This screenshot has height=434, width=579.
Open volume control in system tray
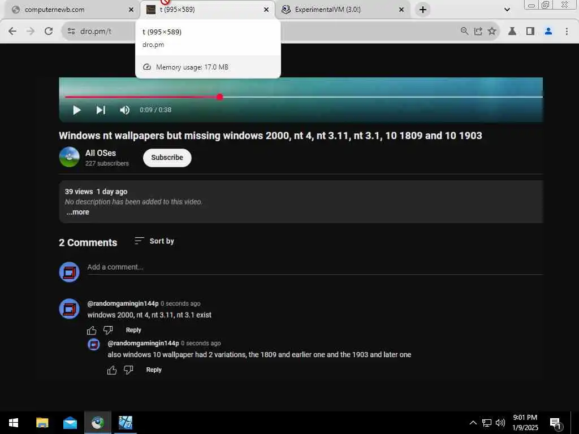coord(500,423)
